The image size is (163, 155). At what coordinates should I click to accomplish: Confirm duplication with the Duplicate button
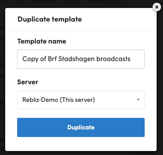pyautogui.click(x=81, y=127)
